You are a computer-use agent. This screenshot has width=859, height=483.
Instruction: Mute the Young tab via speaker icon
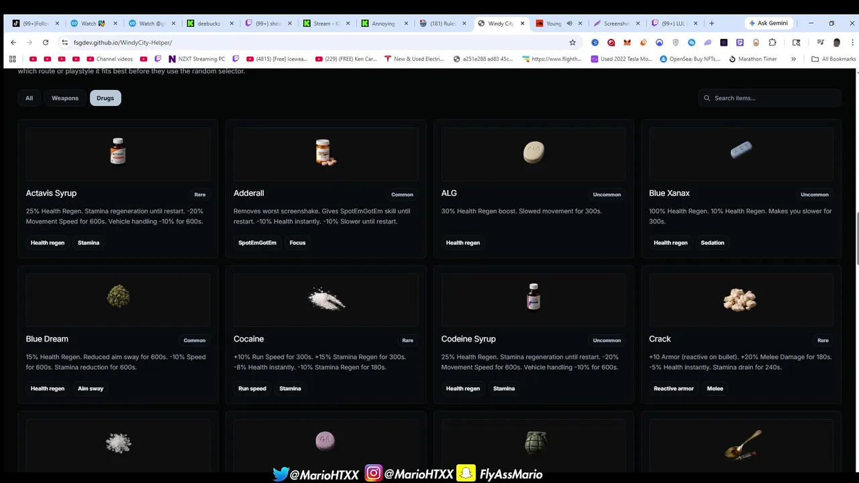pyautogui.click(x=569, y=23)
